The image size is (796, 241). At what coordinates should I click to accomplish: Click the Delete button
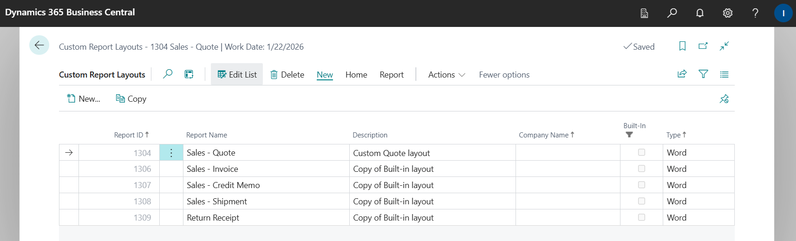287,75
